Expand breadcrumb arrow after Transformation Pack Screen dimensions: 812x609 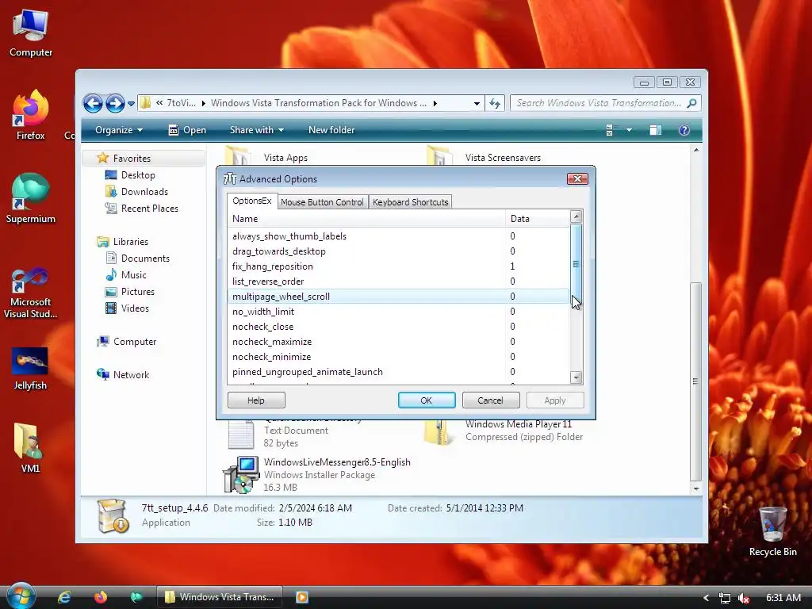coord(435,103)
